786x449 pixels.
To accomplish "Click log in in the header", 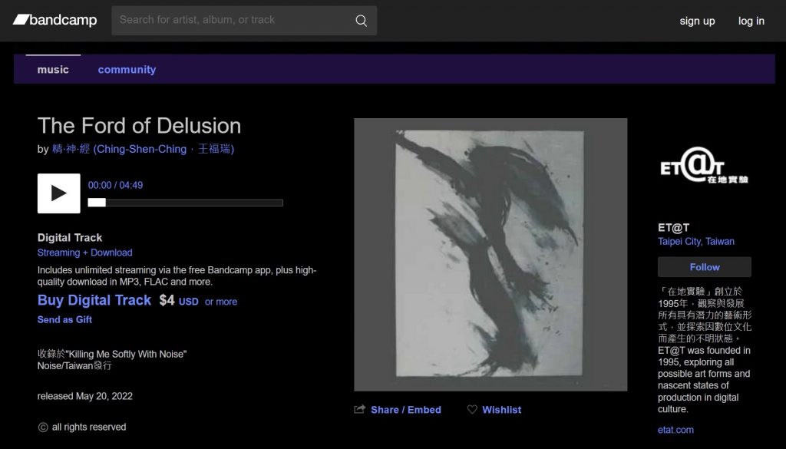I will pos(751,21).
